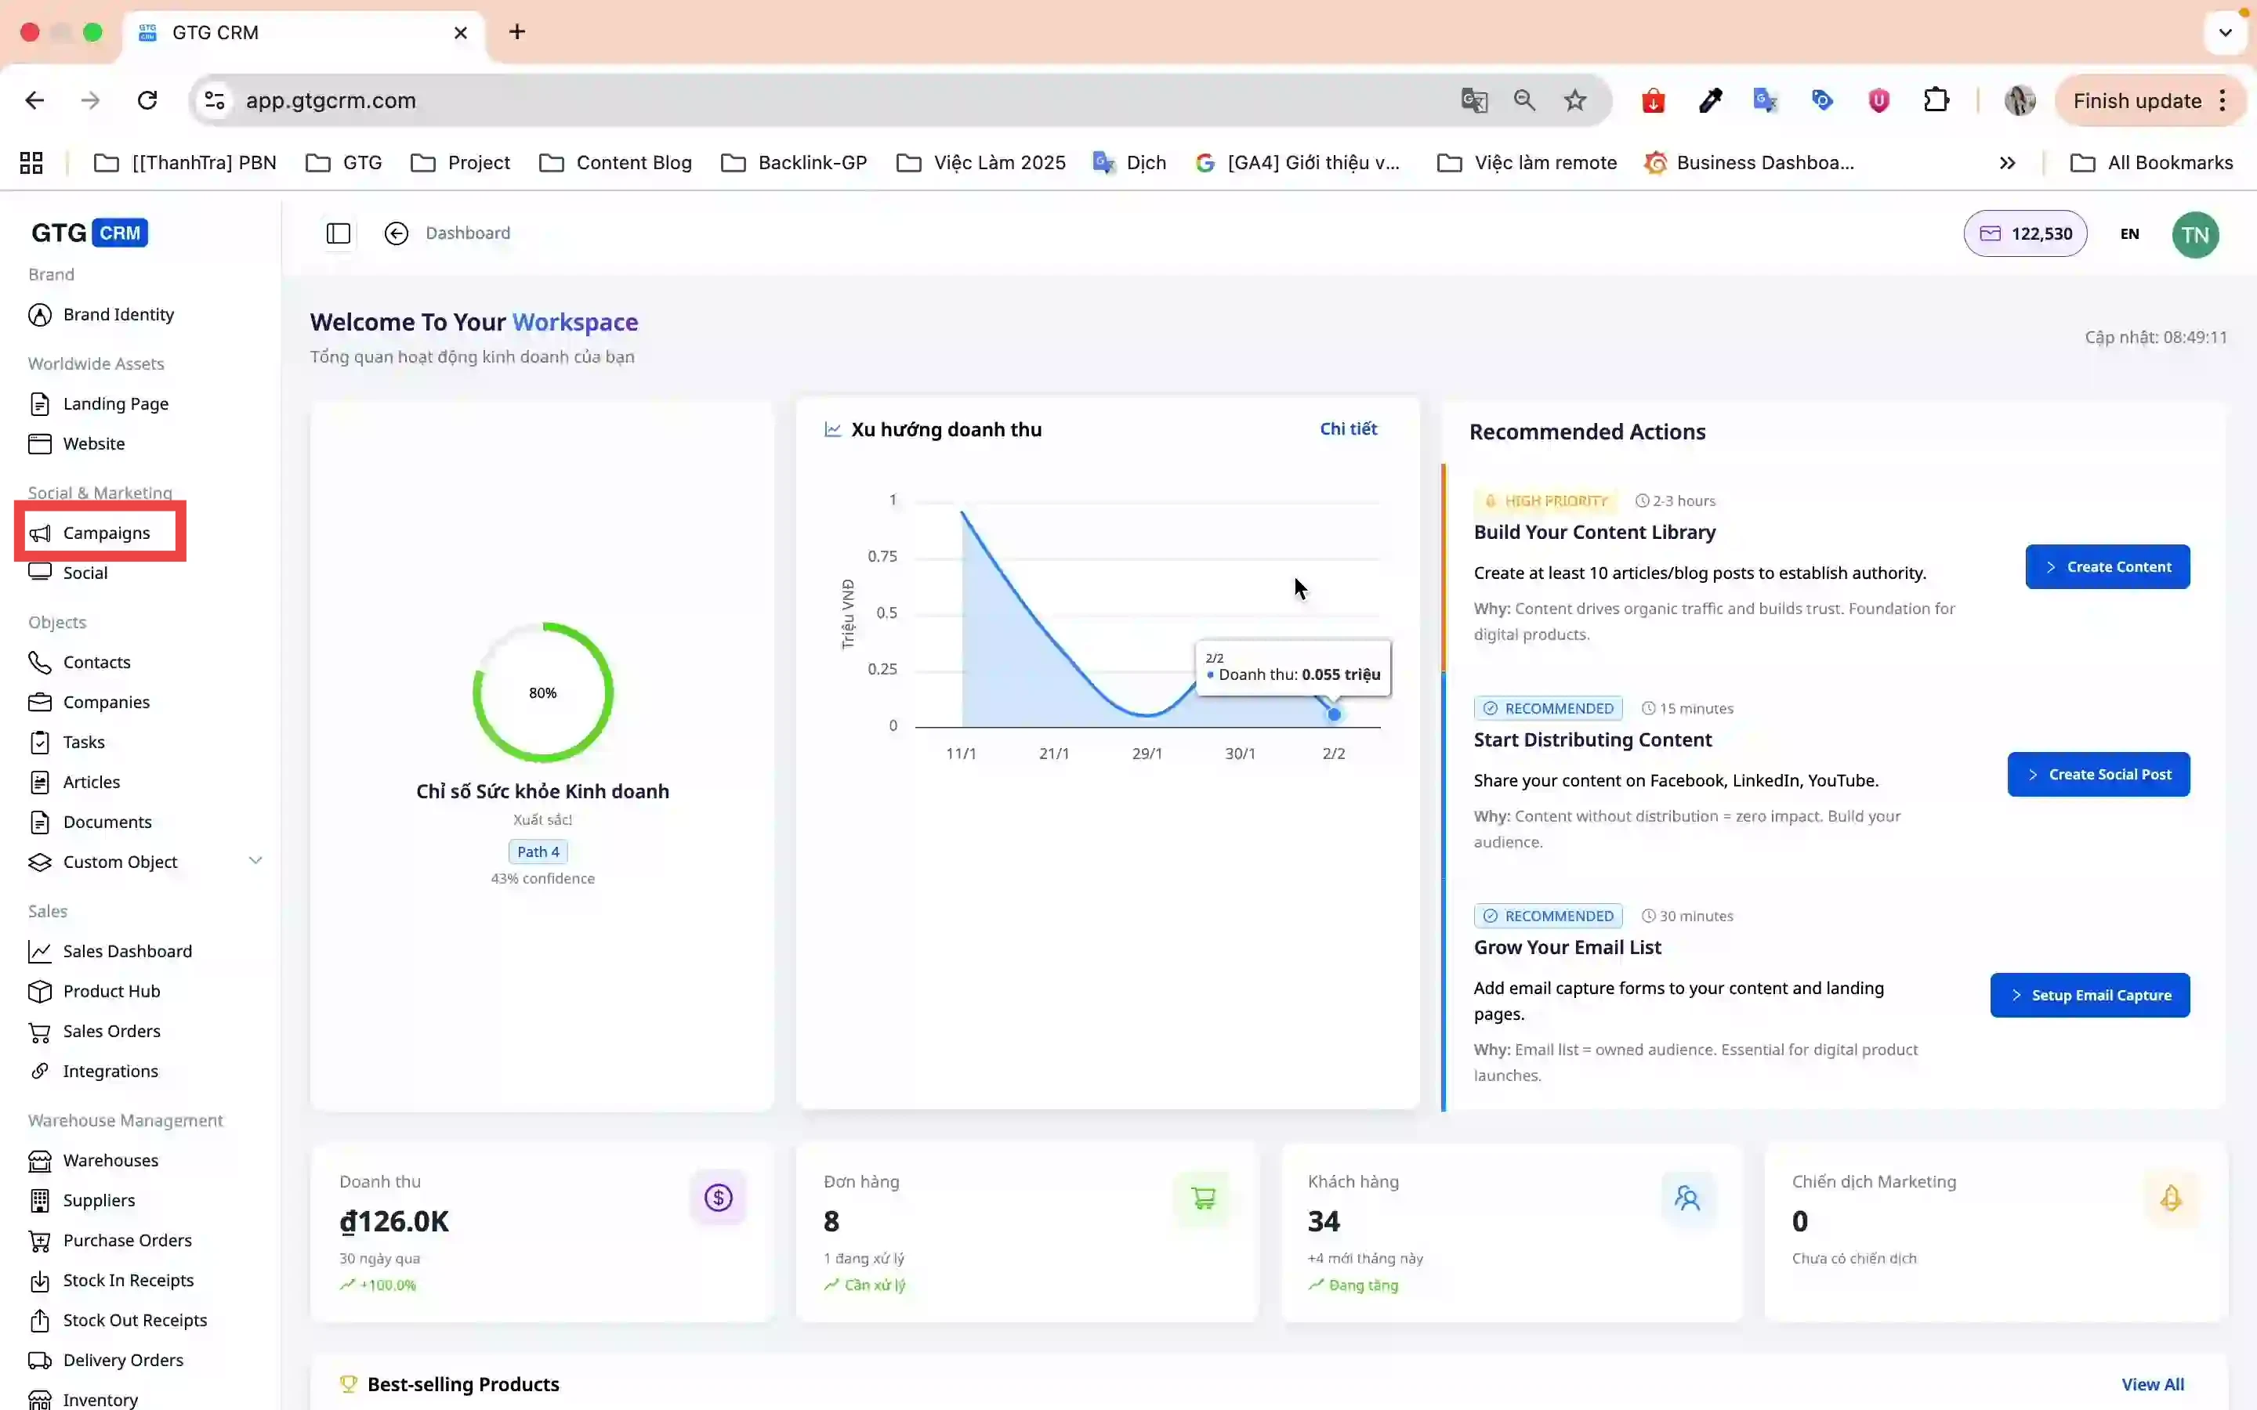Open the Chrome tab search dropdown arrow
Screen dimensions: 2257x1410
tap(2226, 33)
